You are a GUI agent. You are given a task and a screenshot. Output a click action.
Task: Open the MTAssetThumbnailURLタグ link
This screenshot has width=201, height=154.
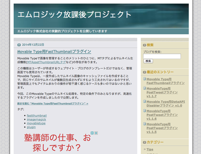(x=47, y=62)
